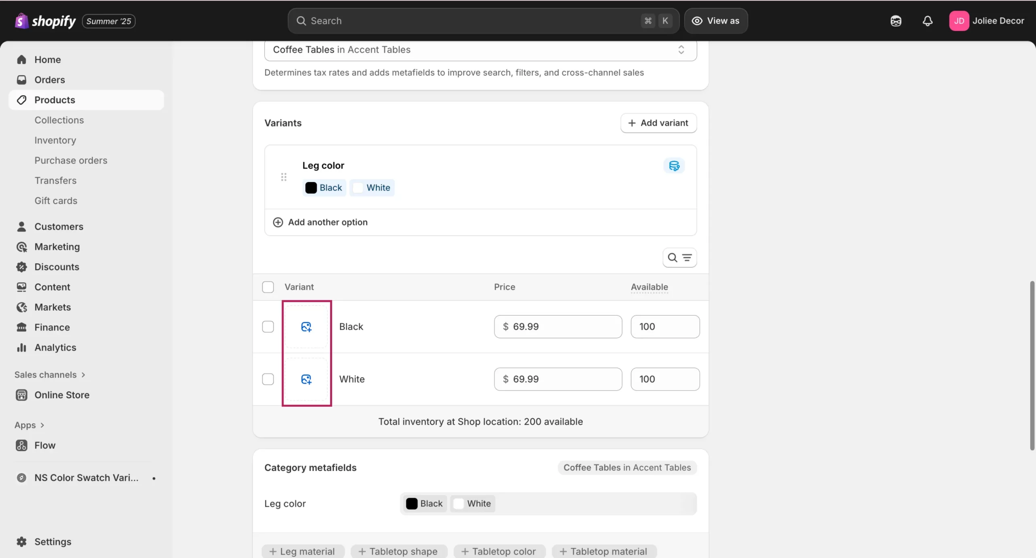Screen dimensions: 1036x558
Task: Click the connected metafield icon for Leg color
Action: (x=674, y=165)
